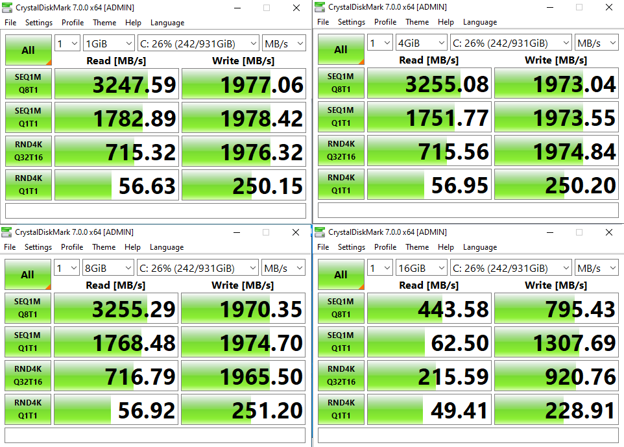Open test size dropdown showing 16GiB
This screenshot has height=447, width=624.
421,268
